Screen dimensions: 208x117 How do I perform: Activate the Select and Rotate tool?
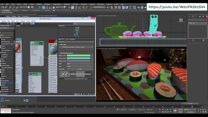click(47, 7)
